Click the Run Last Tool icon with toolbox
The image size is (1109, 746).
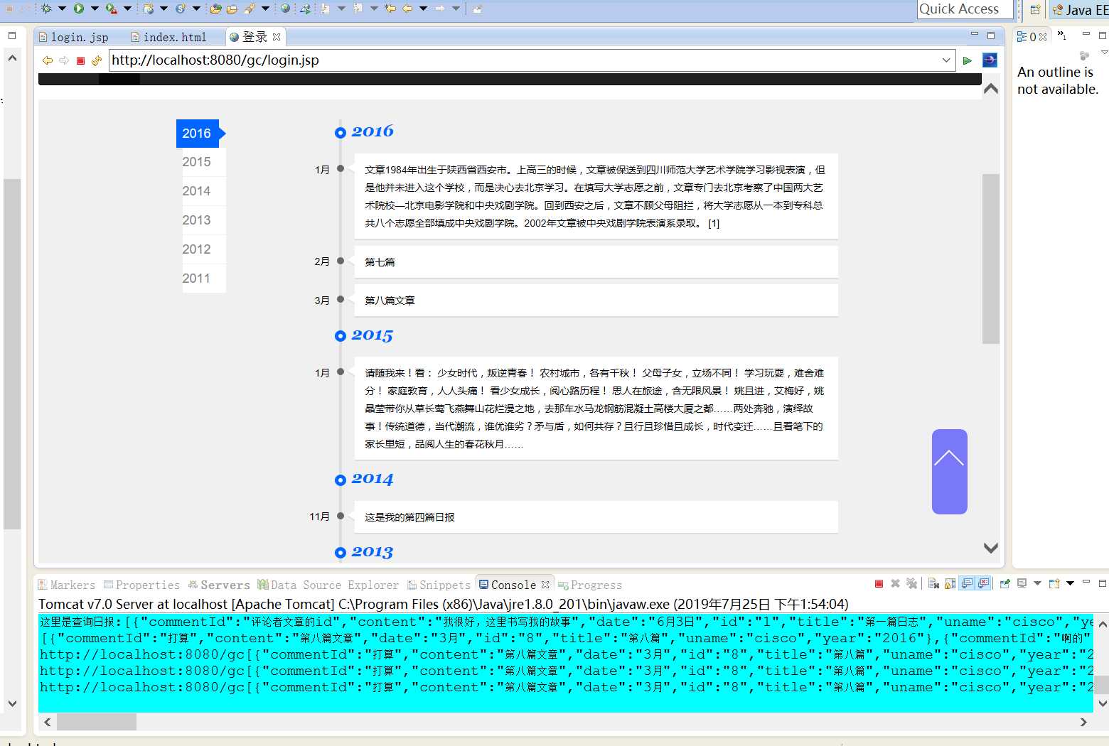tap(112, 9)
